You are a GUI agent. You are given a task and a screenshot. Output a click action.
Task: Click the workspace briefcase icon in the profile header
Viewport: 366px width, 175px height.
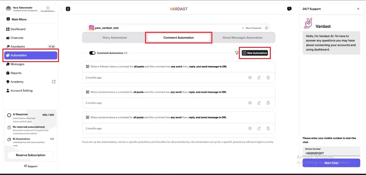(x=48, y=8)
